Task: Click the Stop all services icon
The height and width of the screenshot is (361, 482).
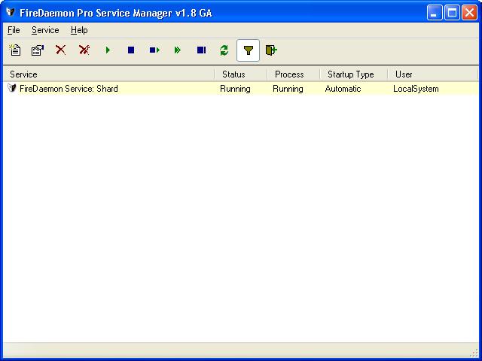Action: click(x=201, y=50)
